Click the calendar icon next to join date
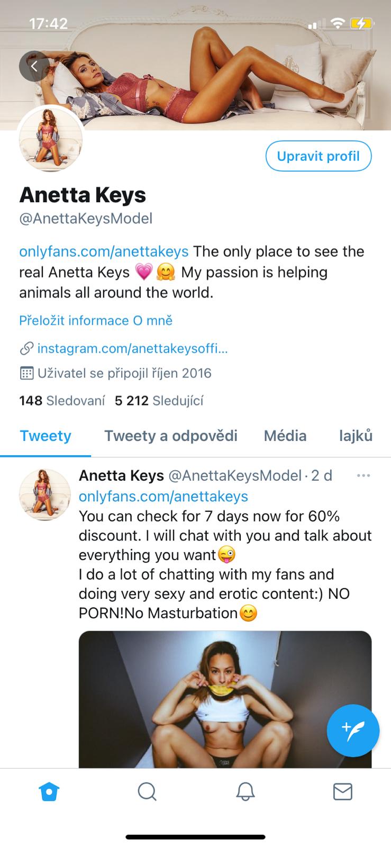Screen dimensions: 391x847 [x=26, y=373]
